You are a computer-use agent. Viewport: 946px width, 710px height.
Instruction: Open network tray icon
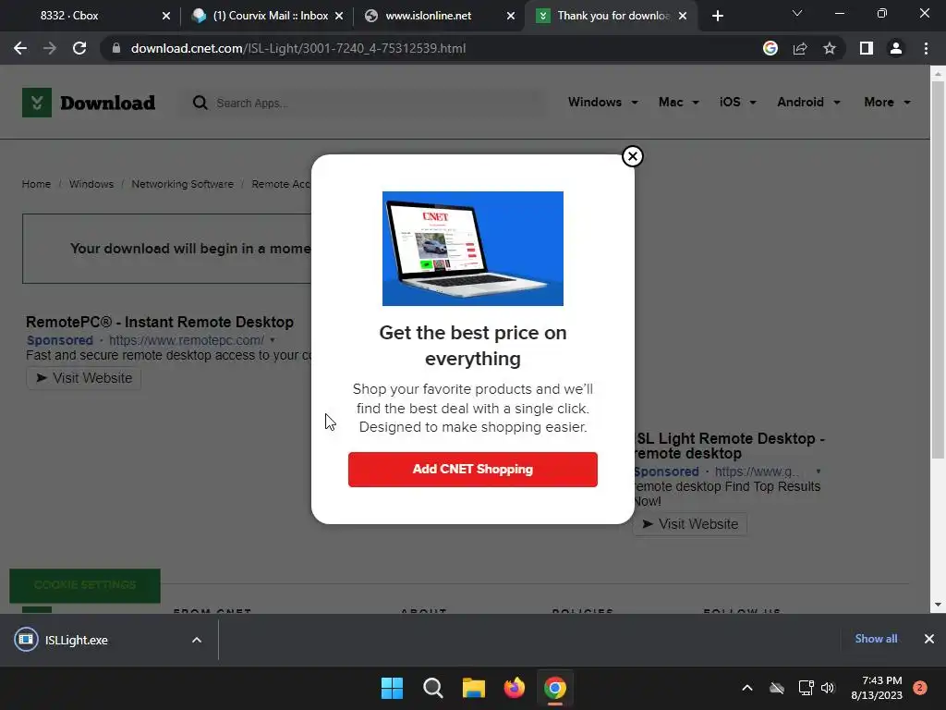point(806,688)
